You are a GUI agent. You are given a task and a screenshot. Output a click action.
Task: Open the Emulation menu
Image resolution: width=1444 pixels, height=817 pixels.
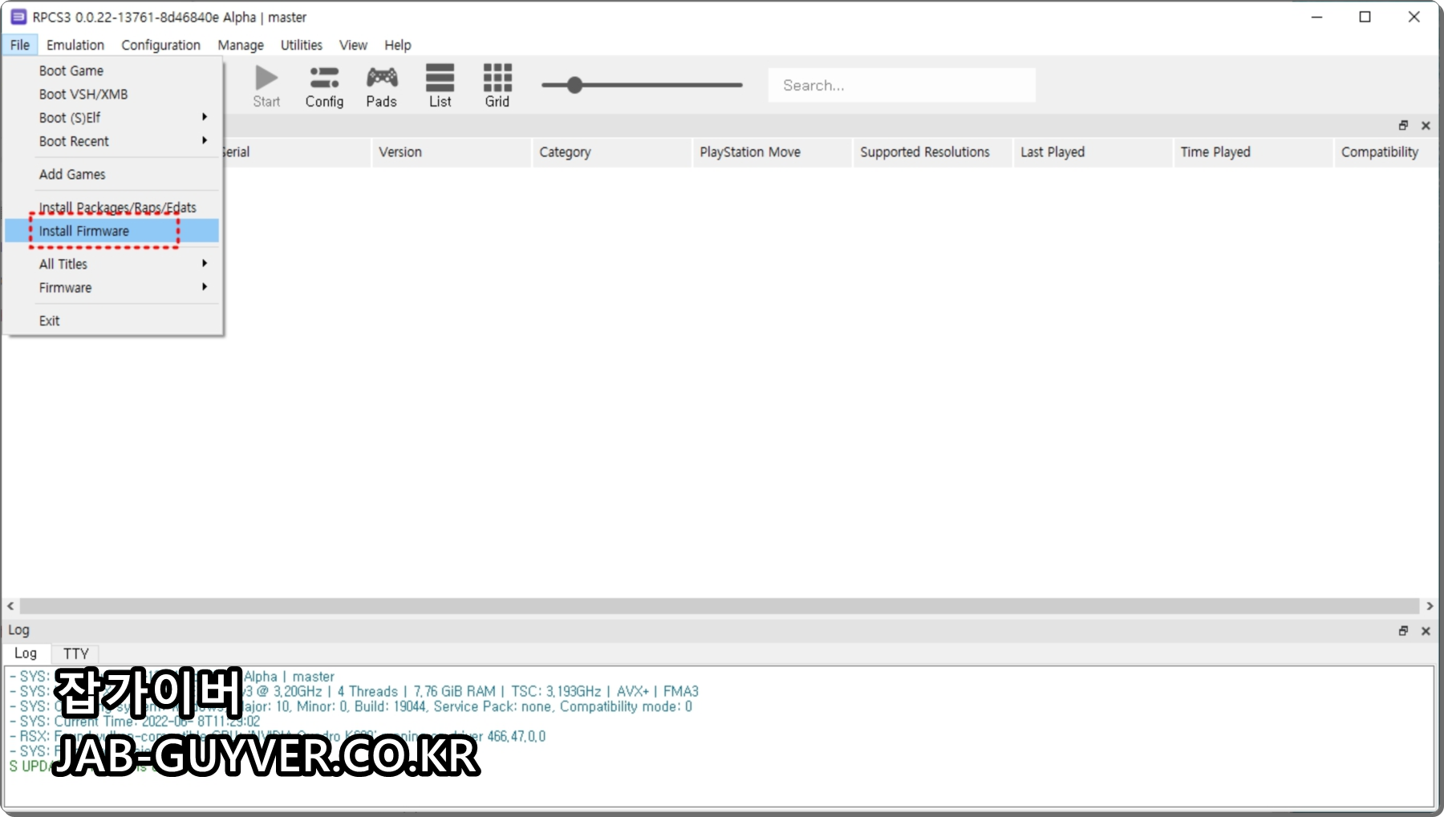(75, 45)
